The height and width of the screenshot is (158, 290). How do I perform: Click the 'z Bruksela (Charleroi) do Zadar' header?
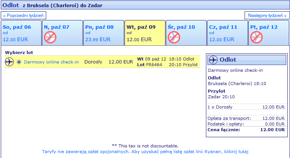pos(62,6)
